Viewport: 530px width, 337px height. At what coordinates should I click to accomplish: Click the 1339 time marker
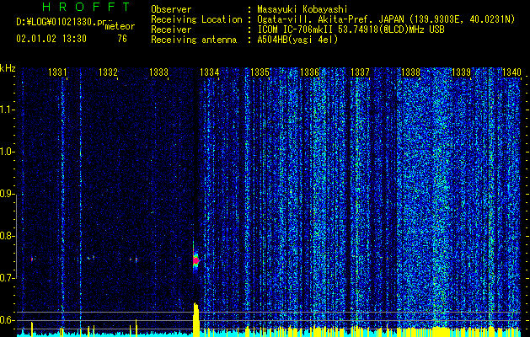[x=461, y=72]
